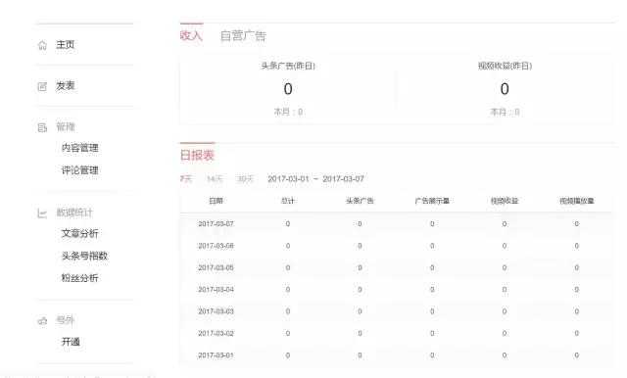Click the 视频播放量 value for 2017-03-01
627x378 pixels.
click(577, 355)
